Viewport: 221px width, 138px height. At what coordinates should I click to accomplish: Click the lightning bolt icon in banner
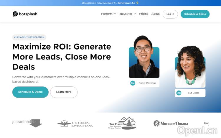click(137, 3)
